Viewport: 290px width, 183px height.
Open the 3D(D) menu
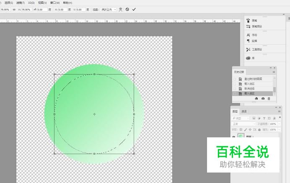point(31,3)
